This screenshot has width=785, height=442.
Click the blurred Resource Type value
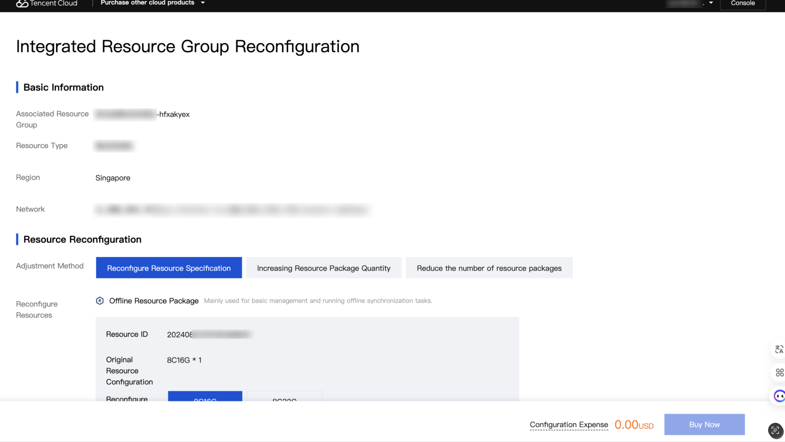coord(114,146)
